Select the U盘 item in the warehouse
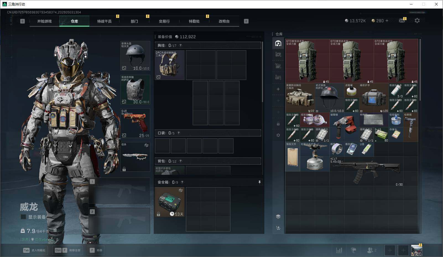The image size is (443, 257). (x=366, y=149)
